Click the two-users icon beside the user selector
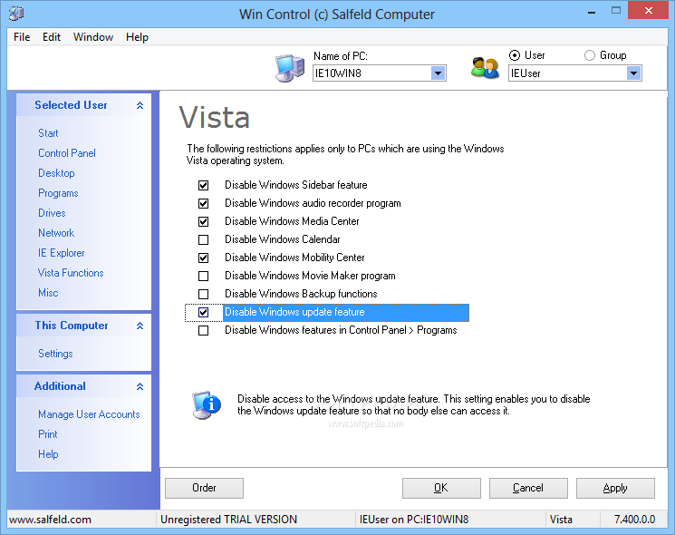 click(485, 68)
